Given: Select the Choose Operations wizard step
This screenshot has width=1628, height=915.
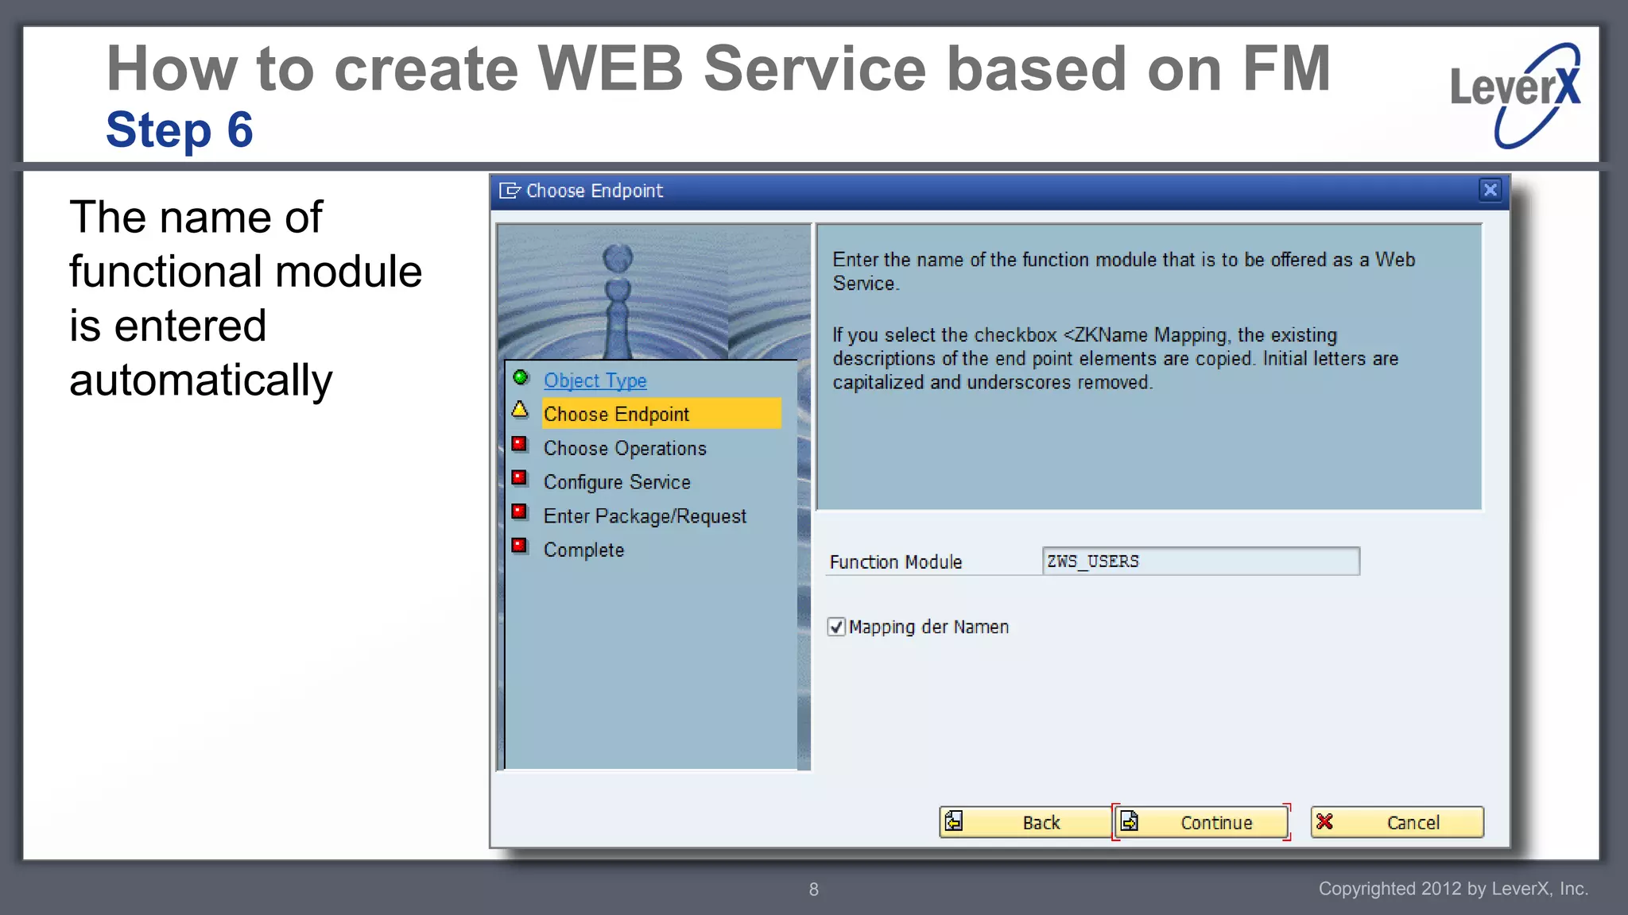Looking at the screenshot, I should 625,448.
